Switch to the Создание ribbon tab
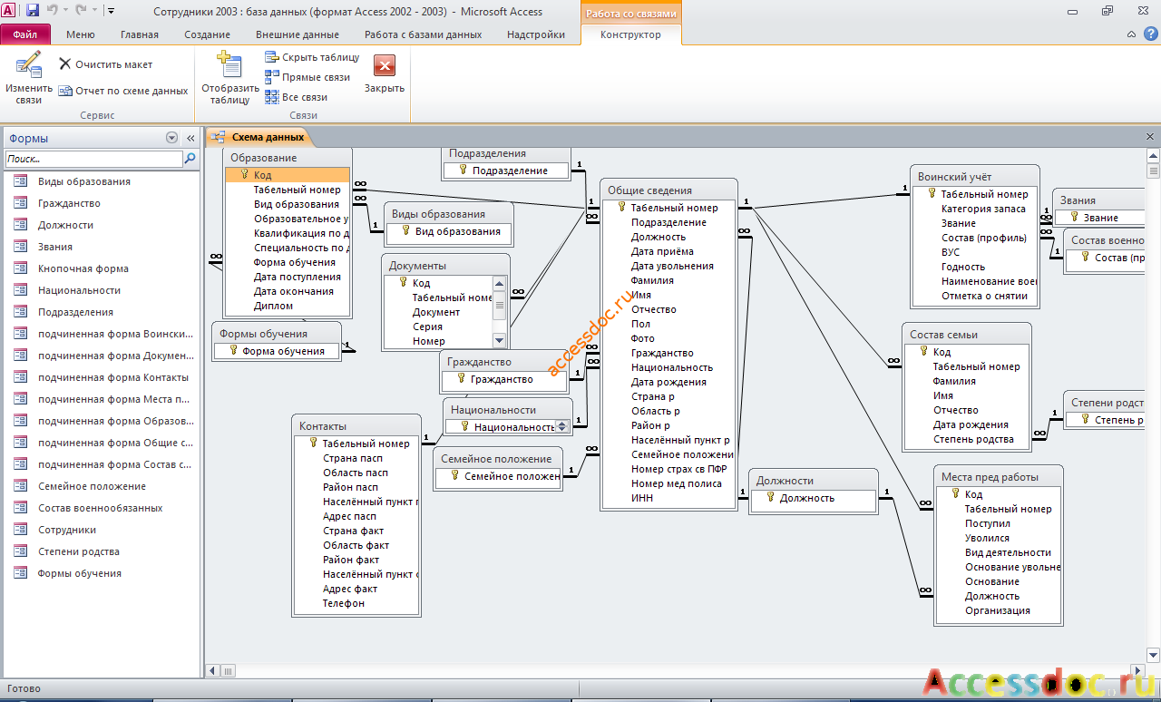This screenshot has width=1161, height=702. point(207,34)
